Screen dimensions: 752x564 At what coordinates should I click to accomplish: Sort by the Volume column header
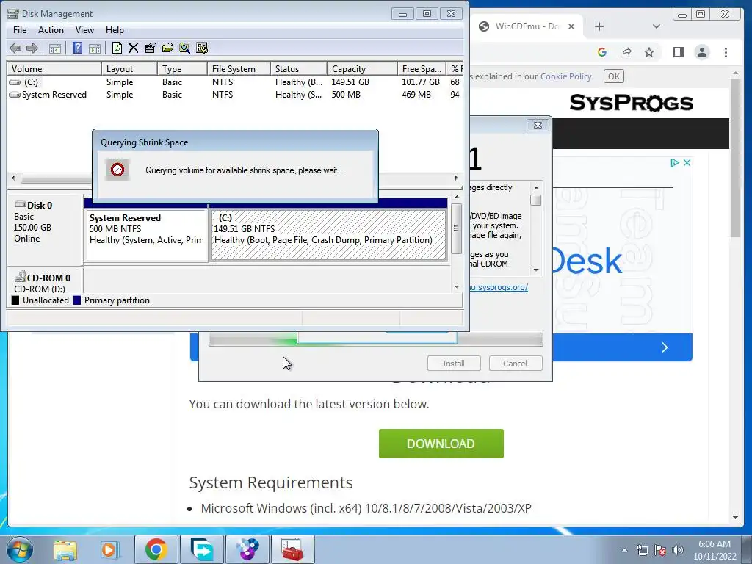[54, 68]
